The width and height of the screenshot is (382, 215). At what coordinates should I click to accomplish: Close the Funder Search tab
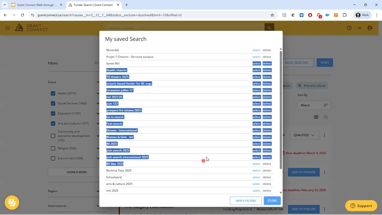click(x=118, y=5)
